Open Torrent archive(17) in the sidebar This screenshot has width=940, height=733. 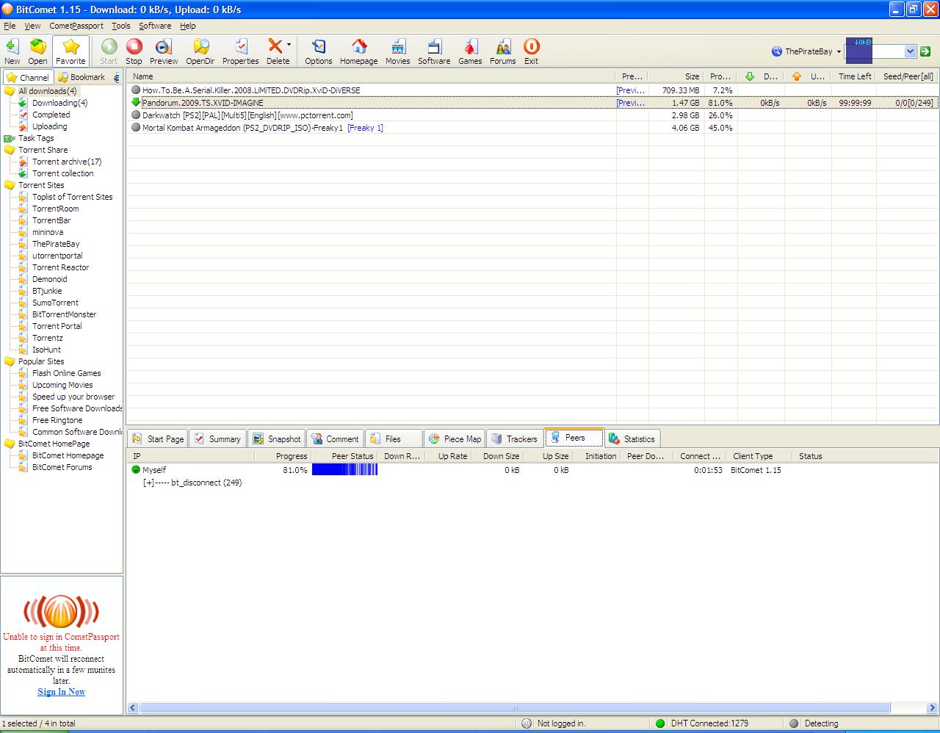(67, 162)
